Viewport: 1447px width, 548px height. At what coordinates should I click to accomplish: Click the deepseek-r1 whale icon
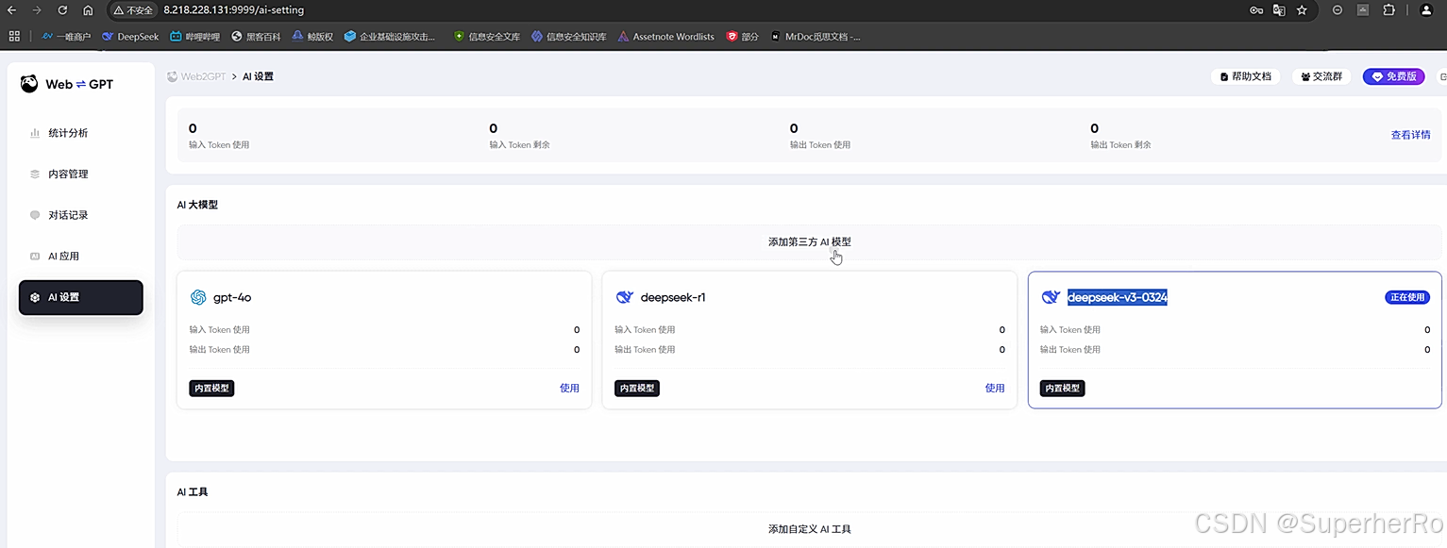624,297
